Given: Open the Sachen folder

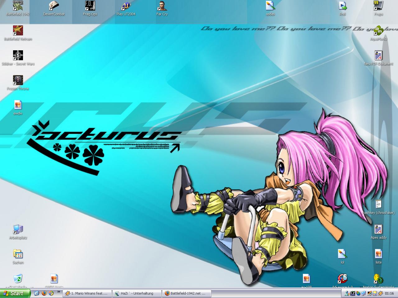Looking at the screenshot, I should point(18,255).
